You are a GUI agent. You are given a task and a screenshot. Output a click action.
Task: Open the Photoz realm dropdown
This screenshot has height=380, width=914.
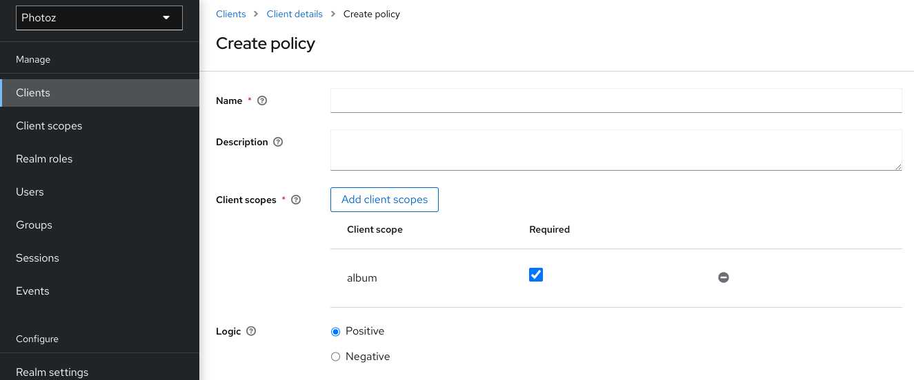click(99, 18)
